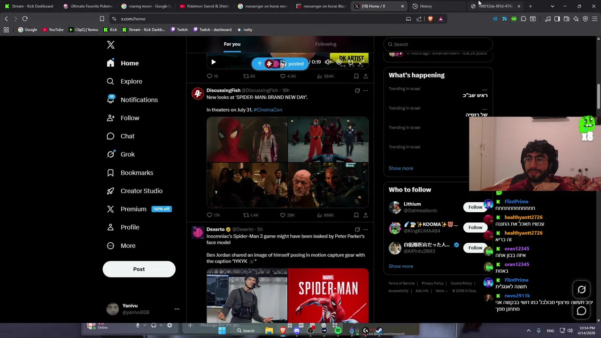Open browser hamburger main menu

[594, 19]
